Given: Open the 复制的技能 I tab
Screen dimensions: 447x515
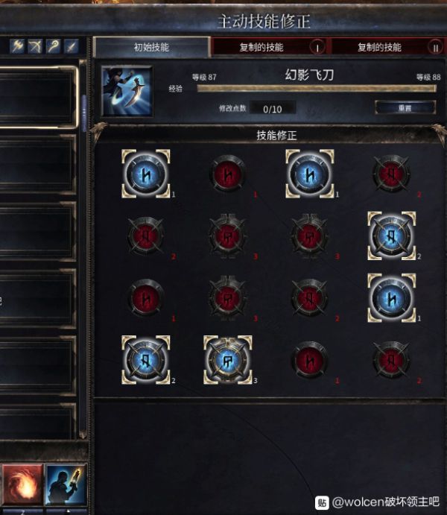Looking at the screenshot, I should (x=270, y=47).
